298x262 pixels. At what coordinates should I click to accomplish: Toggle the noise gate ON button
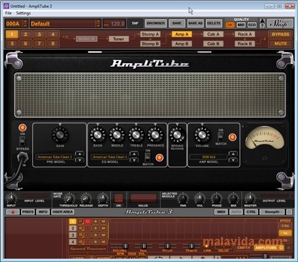click(118, 198)
